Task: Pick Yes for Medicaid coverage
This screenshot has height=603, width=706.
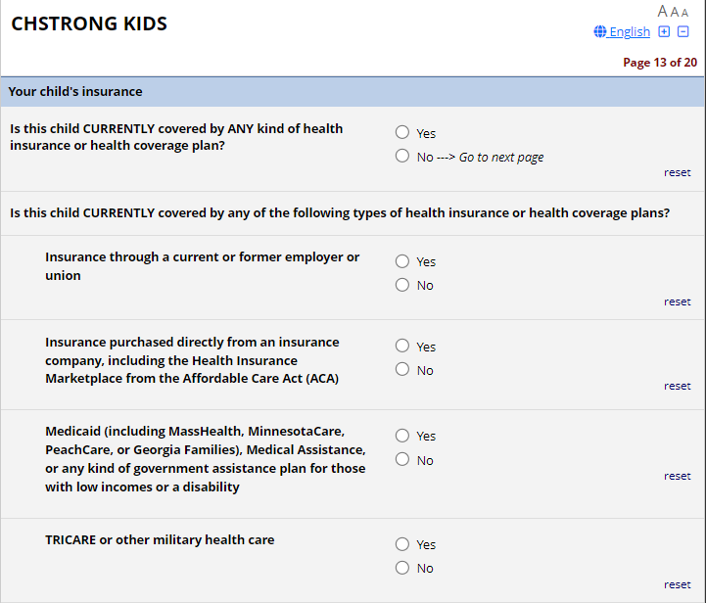Action: 402,436
